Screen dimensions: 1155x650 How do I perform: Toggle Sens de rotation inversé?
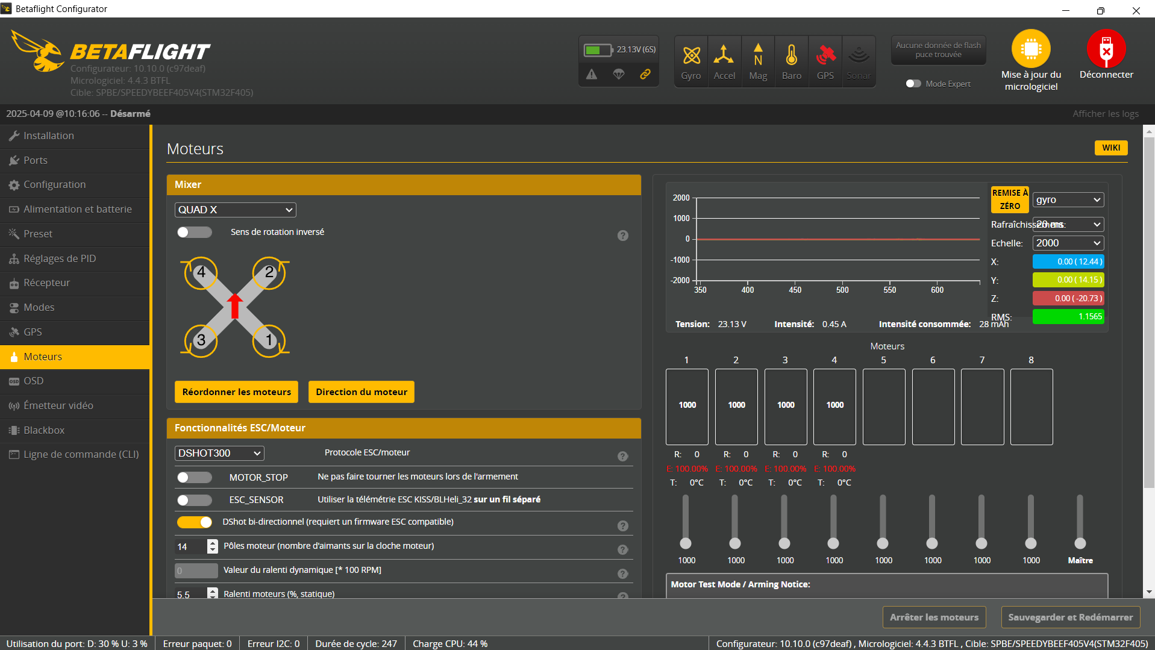pos(194,233)
